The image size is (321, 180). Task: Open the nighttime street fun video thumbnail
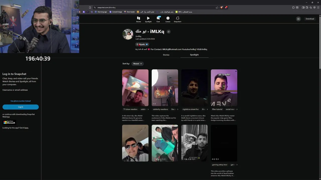pos(194,88)
